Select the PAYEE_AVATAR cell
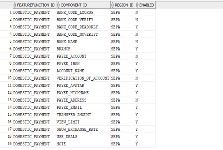This screenshot has height=150, width=223. pyautogui.click(x=83, y=85)
